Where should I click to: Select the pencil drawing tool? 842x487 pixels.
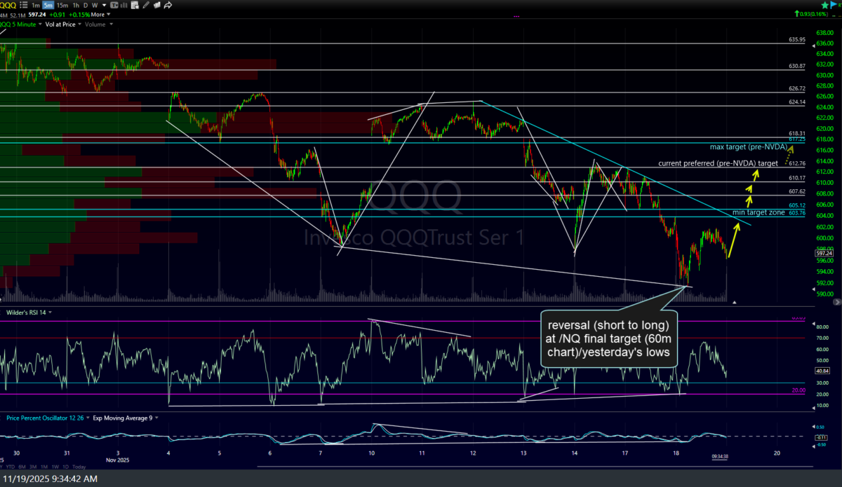pos(146,5)
